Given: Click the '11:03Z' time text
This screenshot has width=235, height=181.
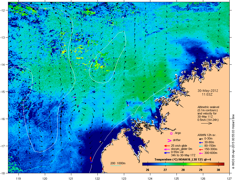Looking at the screenshot, I should point(207,94).
